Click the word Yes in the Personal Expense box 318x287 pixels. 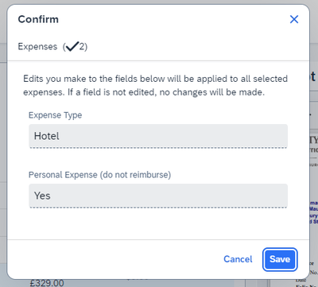(x=42, y=196)
